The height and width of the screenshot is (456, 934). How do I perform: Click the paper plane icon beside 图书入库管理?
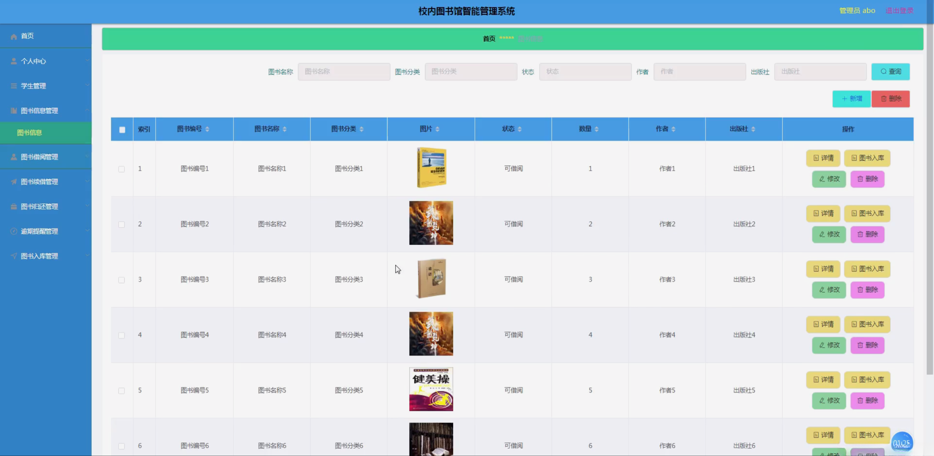[x=14, y=256]
